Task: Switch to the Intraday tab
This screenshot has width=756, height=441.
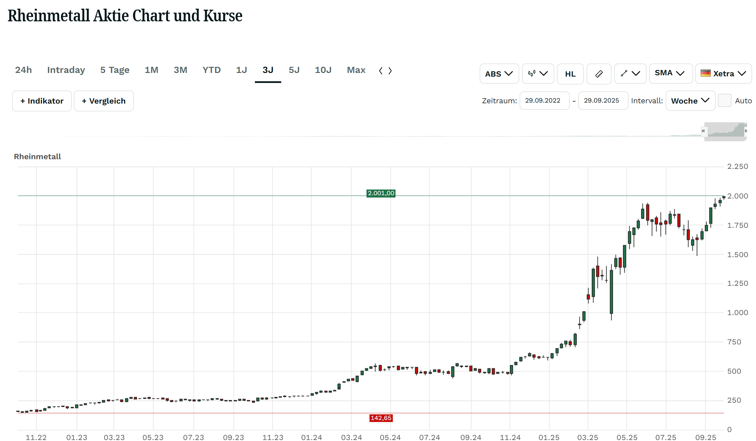Action: (66, 70)
